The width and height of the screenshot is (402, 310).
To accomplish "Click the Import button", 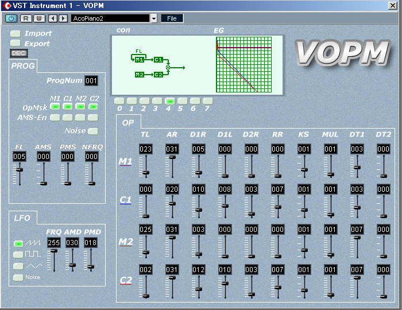I will click(16, 33).
